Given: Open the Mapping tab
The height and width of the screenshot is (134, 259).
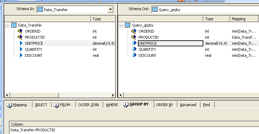Looking at the screenshot, I should pos(18,105).
